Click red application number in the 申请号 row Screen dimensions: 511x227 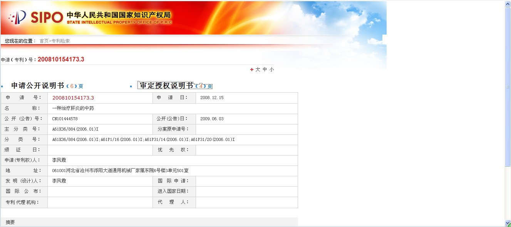[73, 98]
